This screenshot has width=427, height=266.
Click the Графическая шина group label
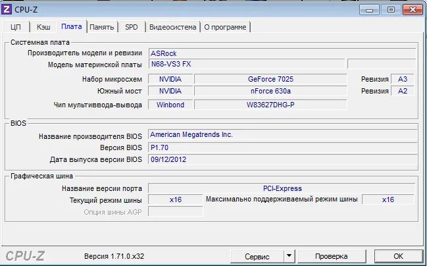(41, 176)
